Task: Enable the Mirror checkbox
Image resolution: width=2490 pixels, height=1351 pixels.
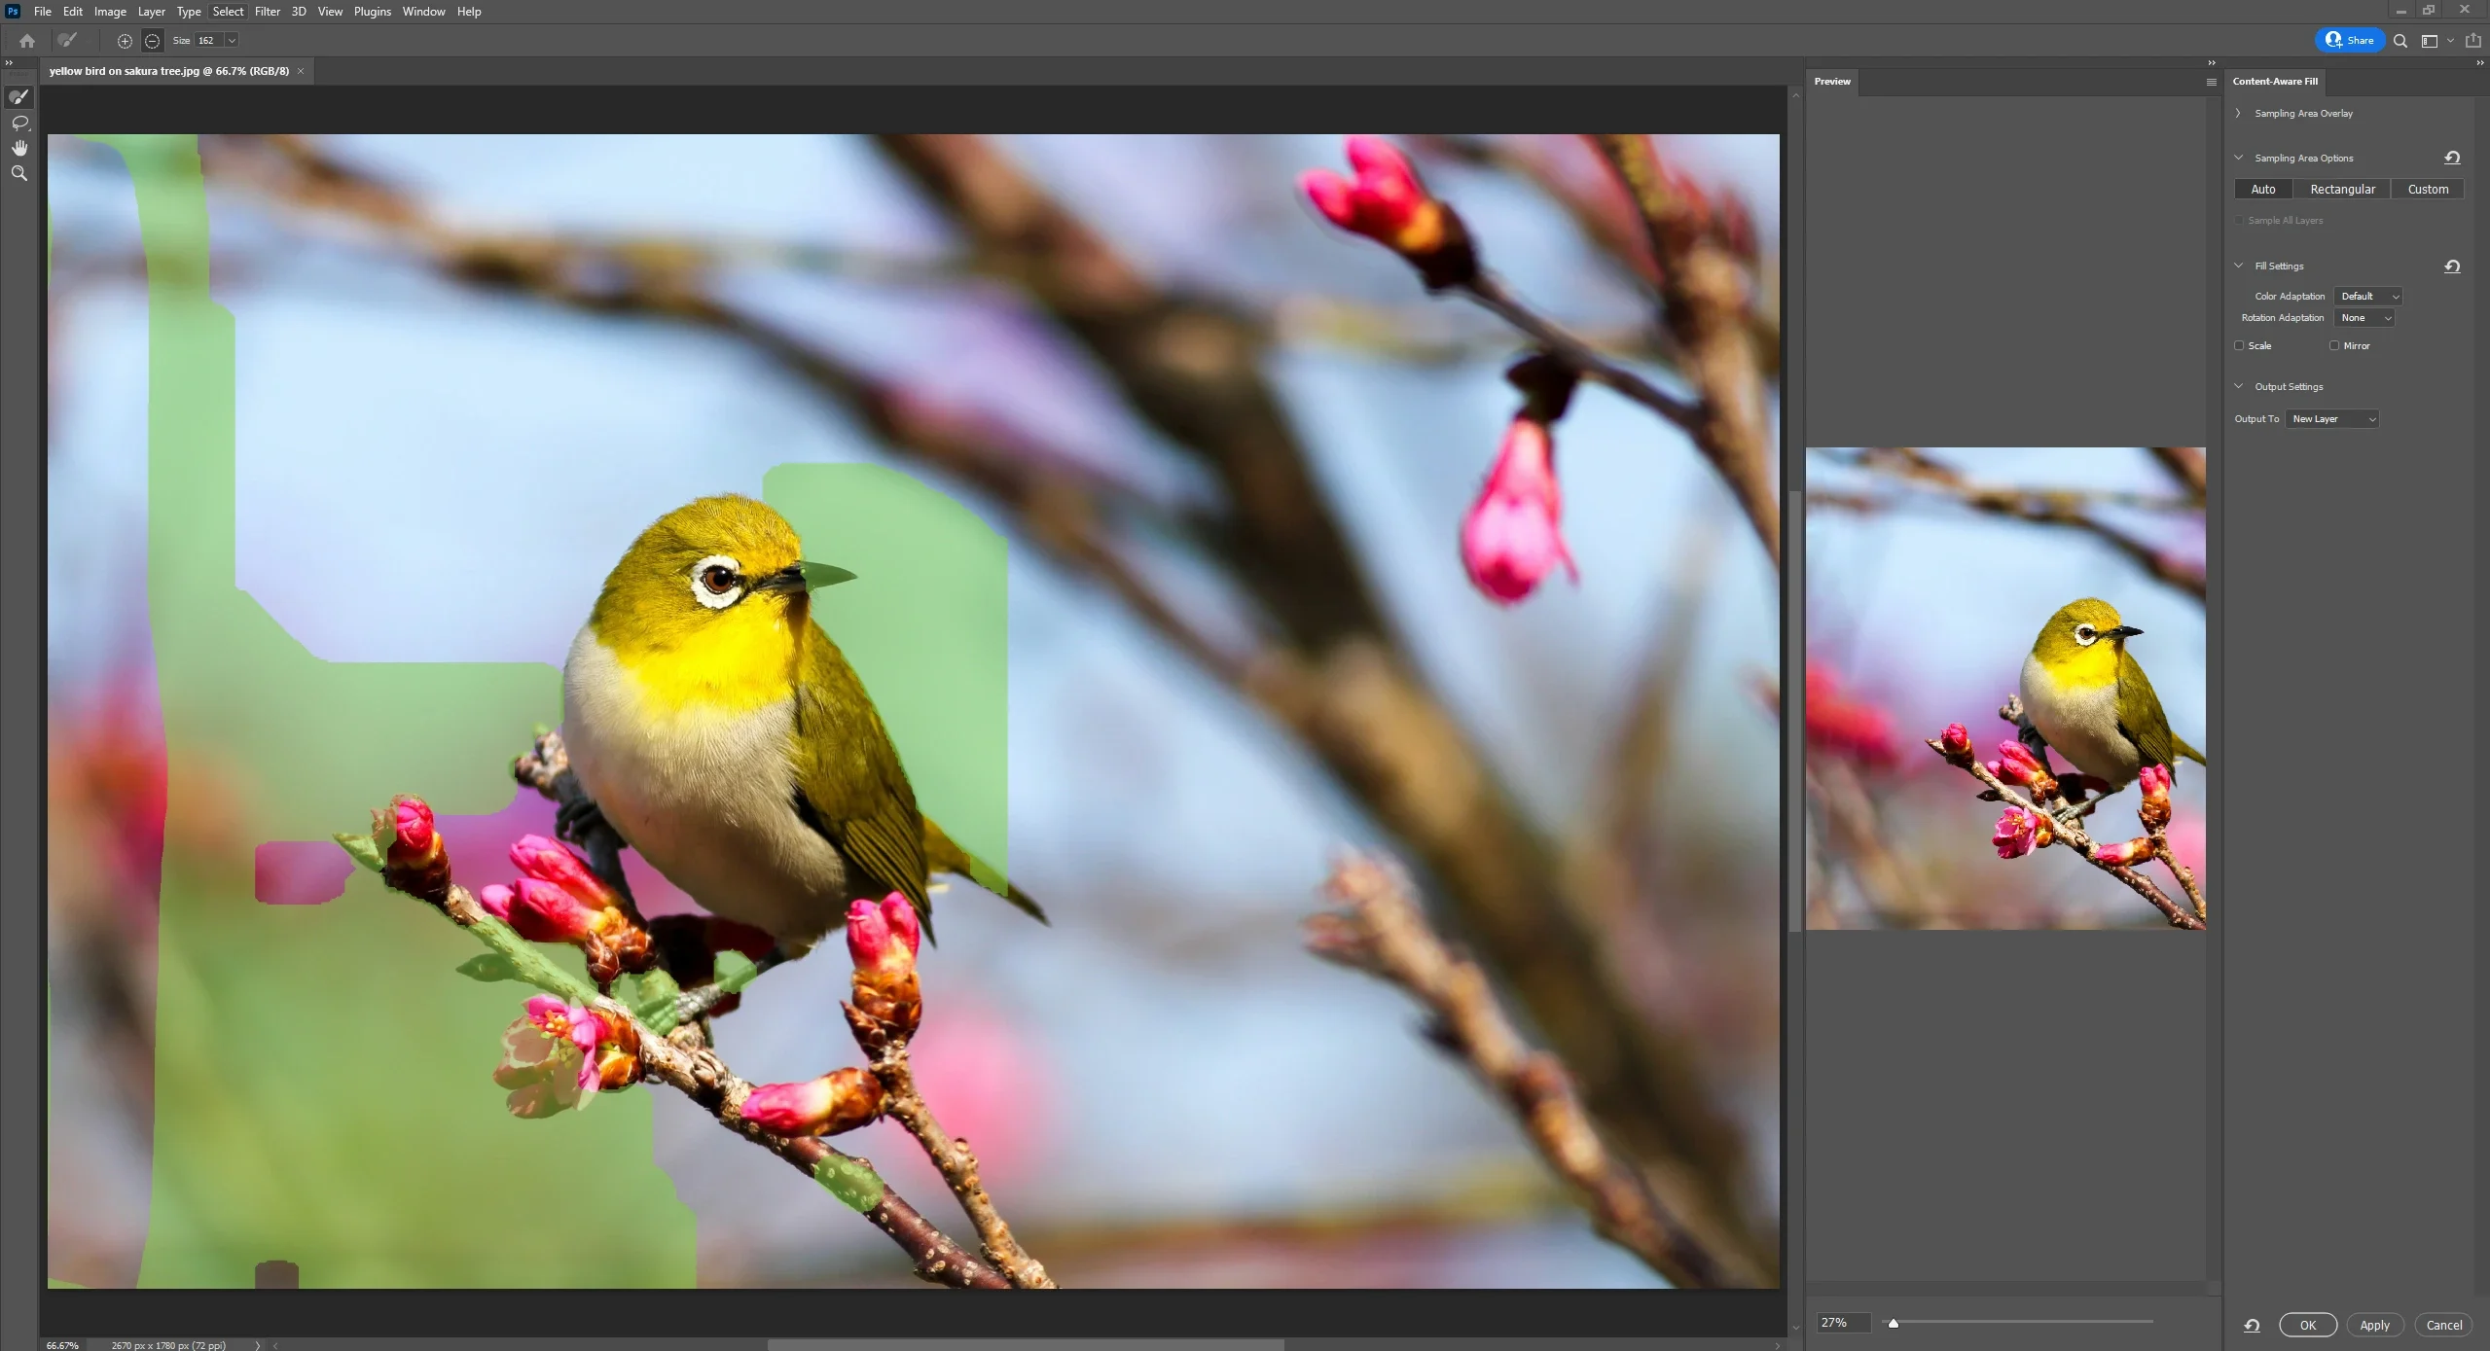Action: (2334, 346)
